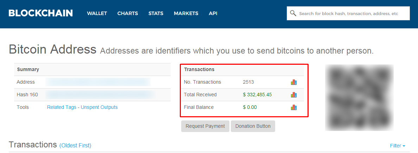This screenshot has width=418, height=153.
Task: Navigate to Markets
Action: coord(186,13)
